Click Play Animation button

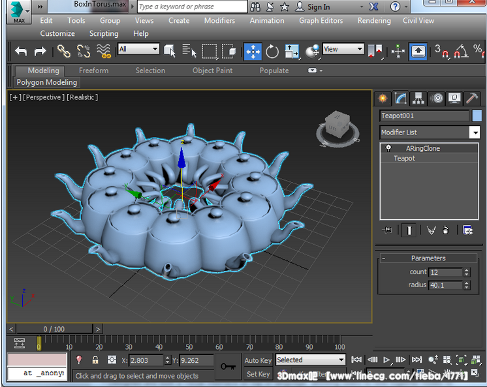click(386, 360)
